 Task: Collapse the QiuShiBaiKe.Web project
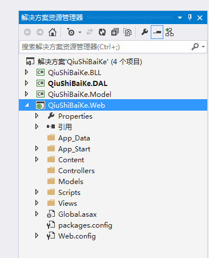(27, 105)
